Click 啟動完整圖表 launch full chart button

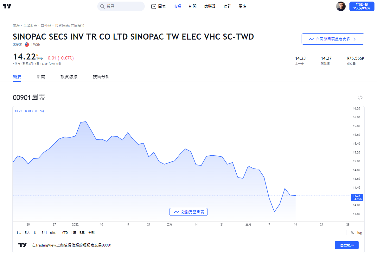188,212
